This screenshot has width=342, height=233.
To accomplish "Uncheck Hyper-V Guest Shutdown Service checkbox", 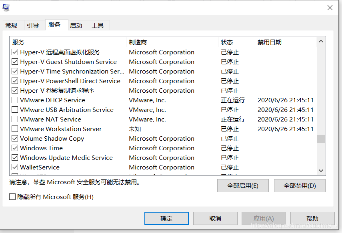I will pyautogui.click(x=15, y=62).
